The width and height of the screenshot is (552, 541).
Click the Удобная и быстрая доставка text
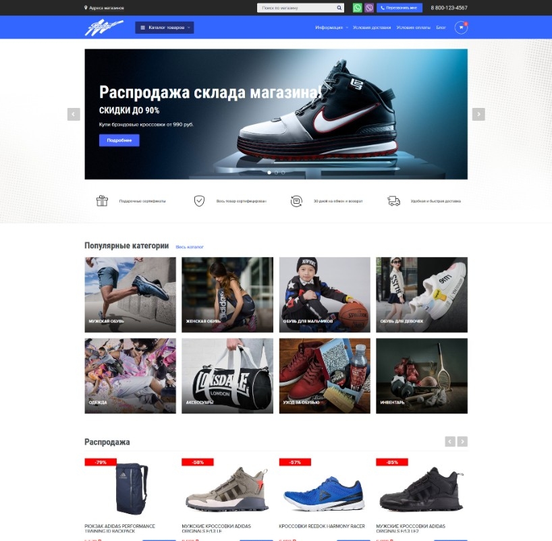coord(435,201)
